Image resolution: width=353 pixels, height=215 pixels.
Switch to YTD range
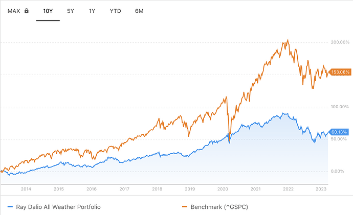tap(115, 11)
